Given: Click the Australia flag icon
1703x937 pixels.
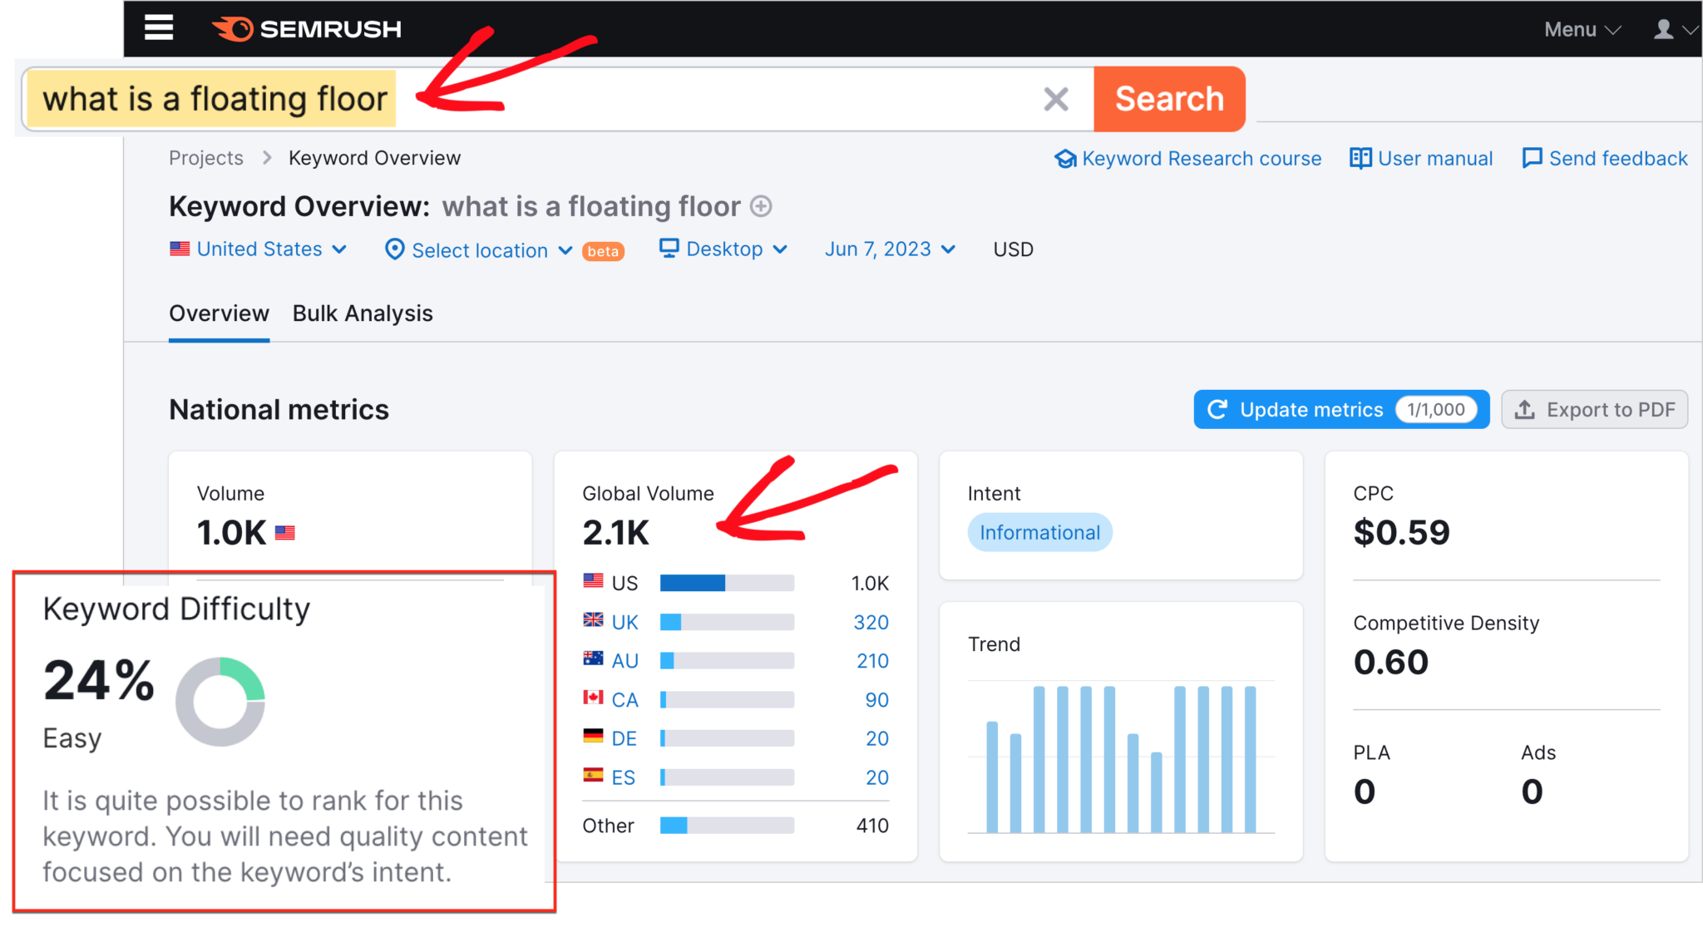Looking at the screenshot, I should coord(593,658).
